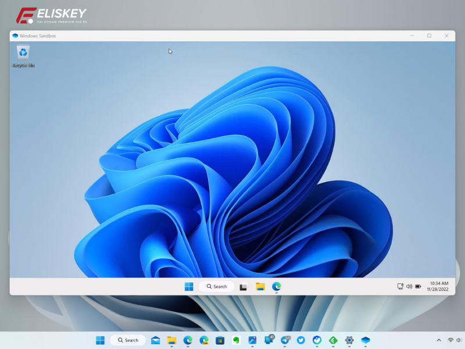The image size is (465, 349).
Task: Open the Recycle Bin on the sandbox desktop
Action: [22, 54]
